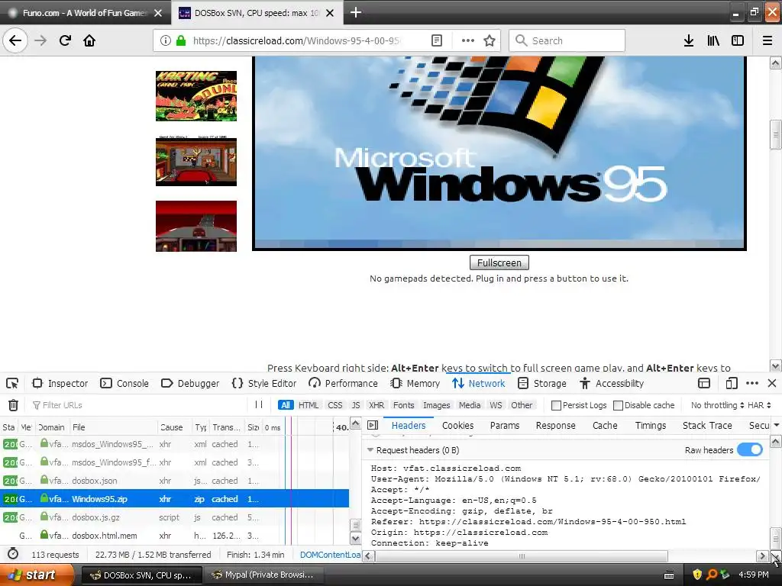The width and height of the screenshot is (782, 586).
Task: Enable responsive design mode
Action: point(732,383)
